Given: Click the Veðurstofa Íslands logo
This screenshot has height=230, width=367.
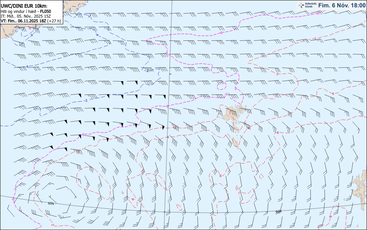Looking at the screenshot, I should 307,5.
